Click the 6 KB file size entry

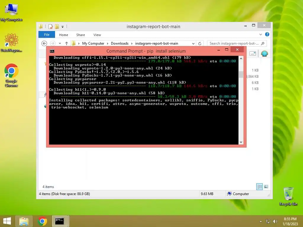[255, 83]
